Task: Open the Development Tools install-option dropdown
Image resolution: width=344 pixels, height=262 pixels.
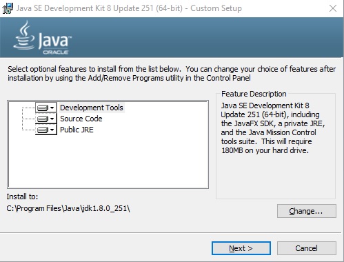Action: 46,108
